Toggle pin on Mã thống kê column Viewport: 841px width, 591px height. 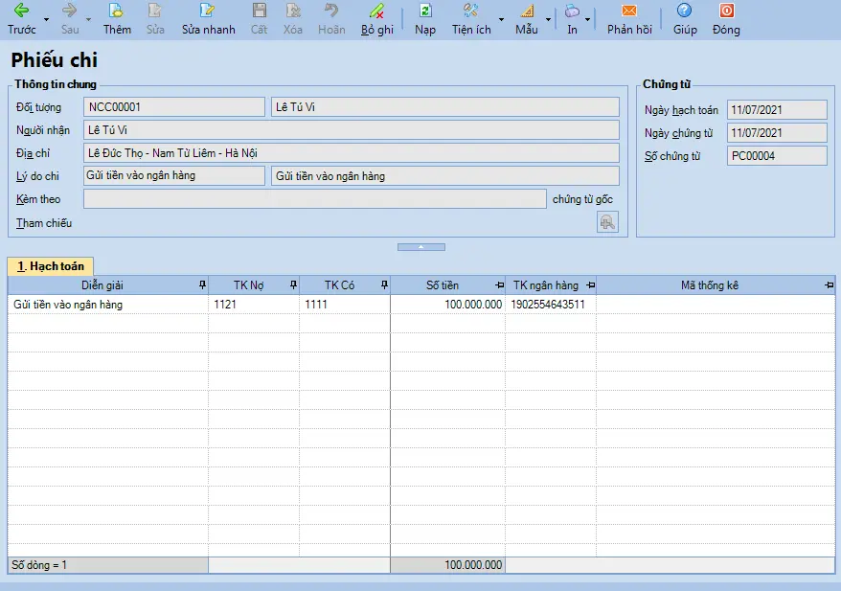tap(830, 285)
